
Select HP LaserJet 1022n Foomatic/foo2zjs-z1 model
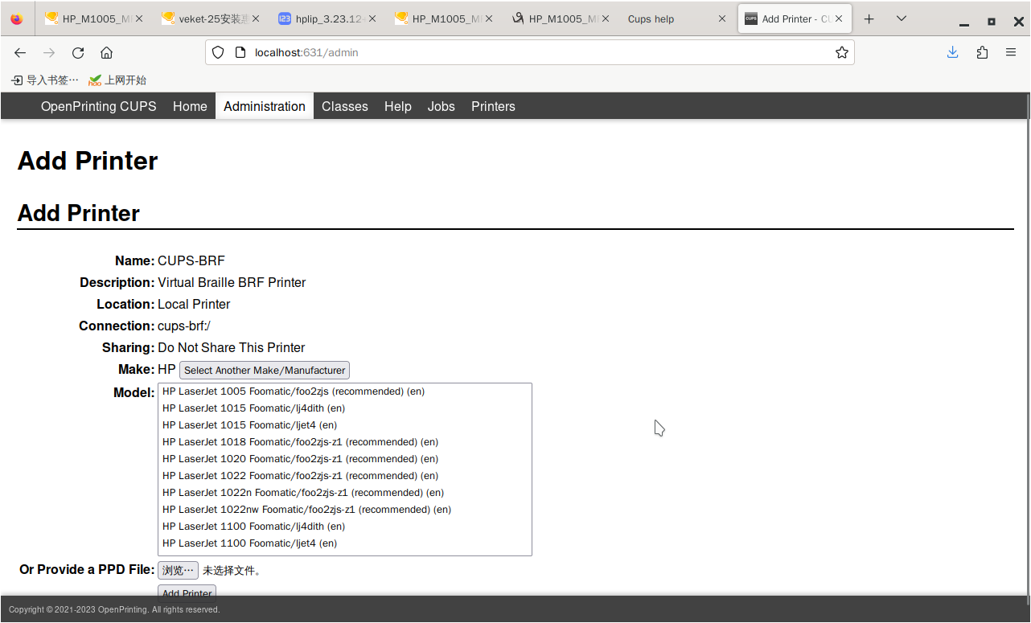click(344, 493)
